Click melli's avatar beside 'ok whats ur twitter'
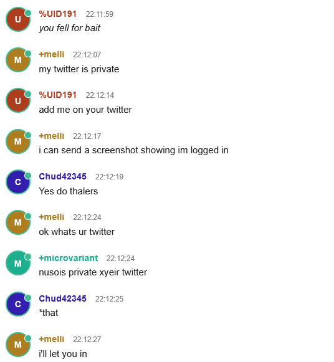 pos(18,222)
